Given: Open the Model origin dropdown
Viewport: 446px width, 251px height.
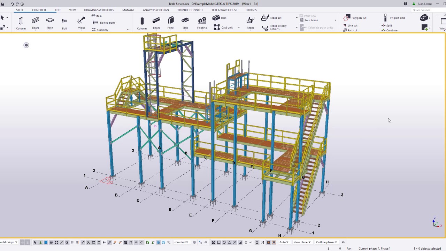Looking at the screenshot, I should (x=9, y=242).
